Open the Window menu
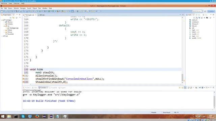The height and width of the screenshot is (121, 216). coord(45,8)
